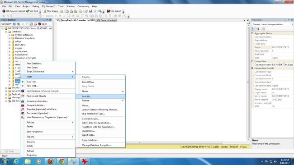The width and height of the screenshot is (294, 165).
Task: Open Google Chrome from the taskbar
Action: tap(62, 161)
